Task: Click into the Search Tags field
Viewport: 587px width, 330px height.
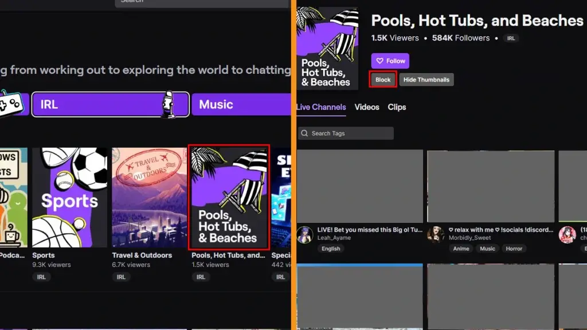Action: coord(346,133)
